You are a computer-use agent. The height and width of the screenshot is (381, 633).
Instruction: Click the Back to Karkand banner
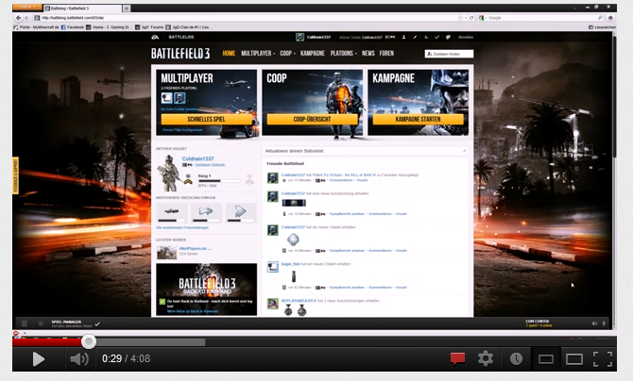(206, 290)
